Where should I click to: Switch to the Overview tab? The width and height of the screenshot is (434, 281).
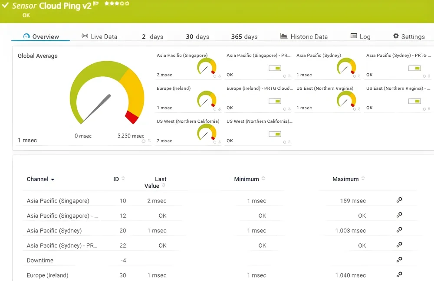(41, 36)
